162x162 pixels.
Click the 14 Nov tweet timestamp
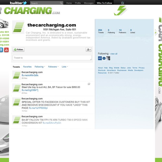[24, 126]
